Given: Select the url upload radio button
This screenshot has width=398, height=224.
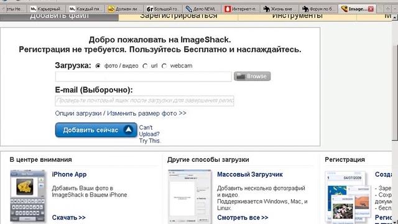Looking at the screenshot, I should pyautogui.click(x=145, y=66).
